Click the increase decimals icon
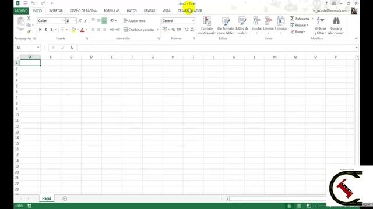Viewport: 373px width, 209px height. point(186,30)
